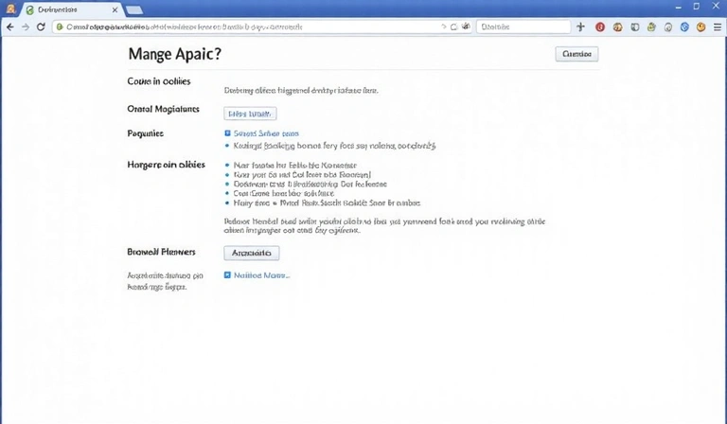Click the small arrow icon inside address bar

(x=444, y=26)
